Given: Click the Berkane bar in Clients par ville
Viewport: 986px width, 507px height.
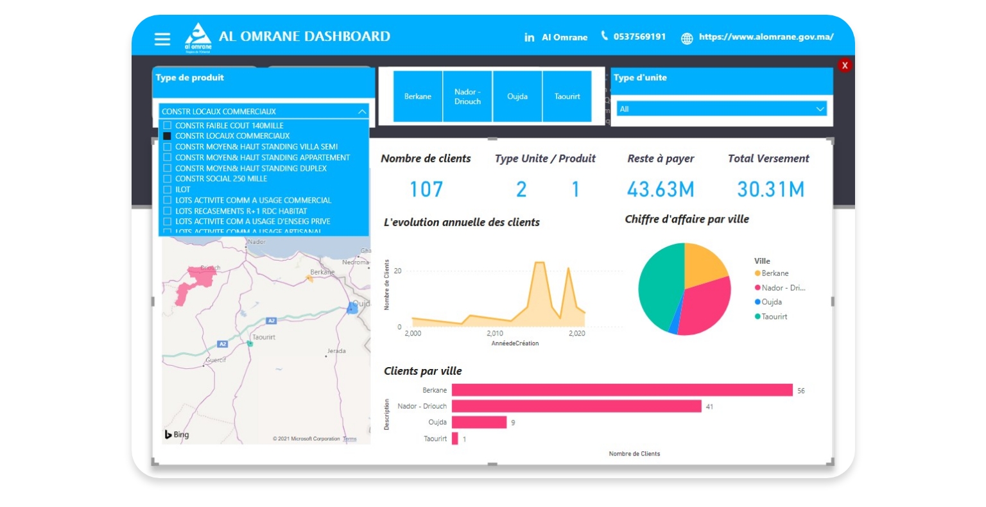Looking at the screenshot, I should 621,390.
